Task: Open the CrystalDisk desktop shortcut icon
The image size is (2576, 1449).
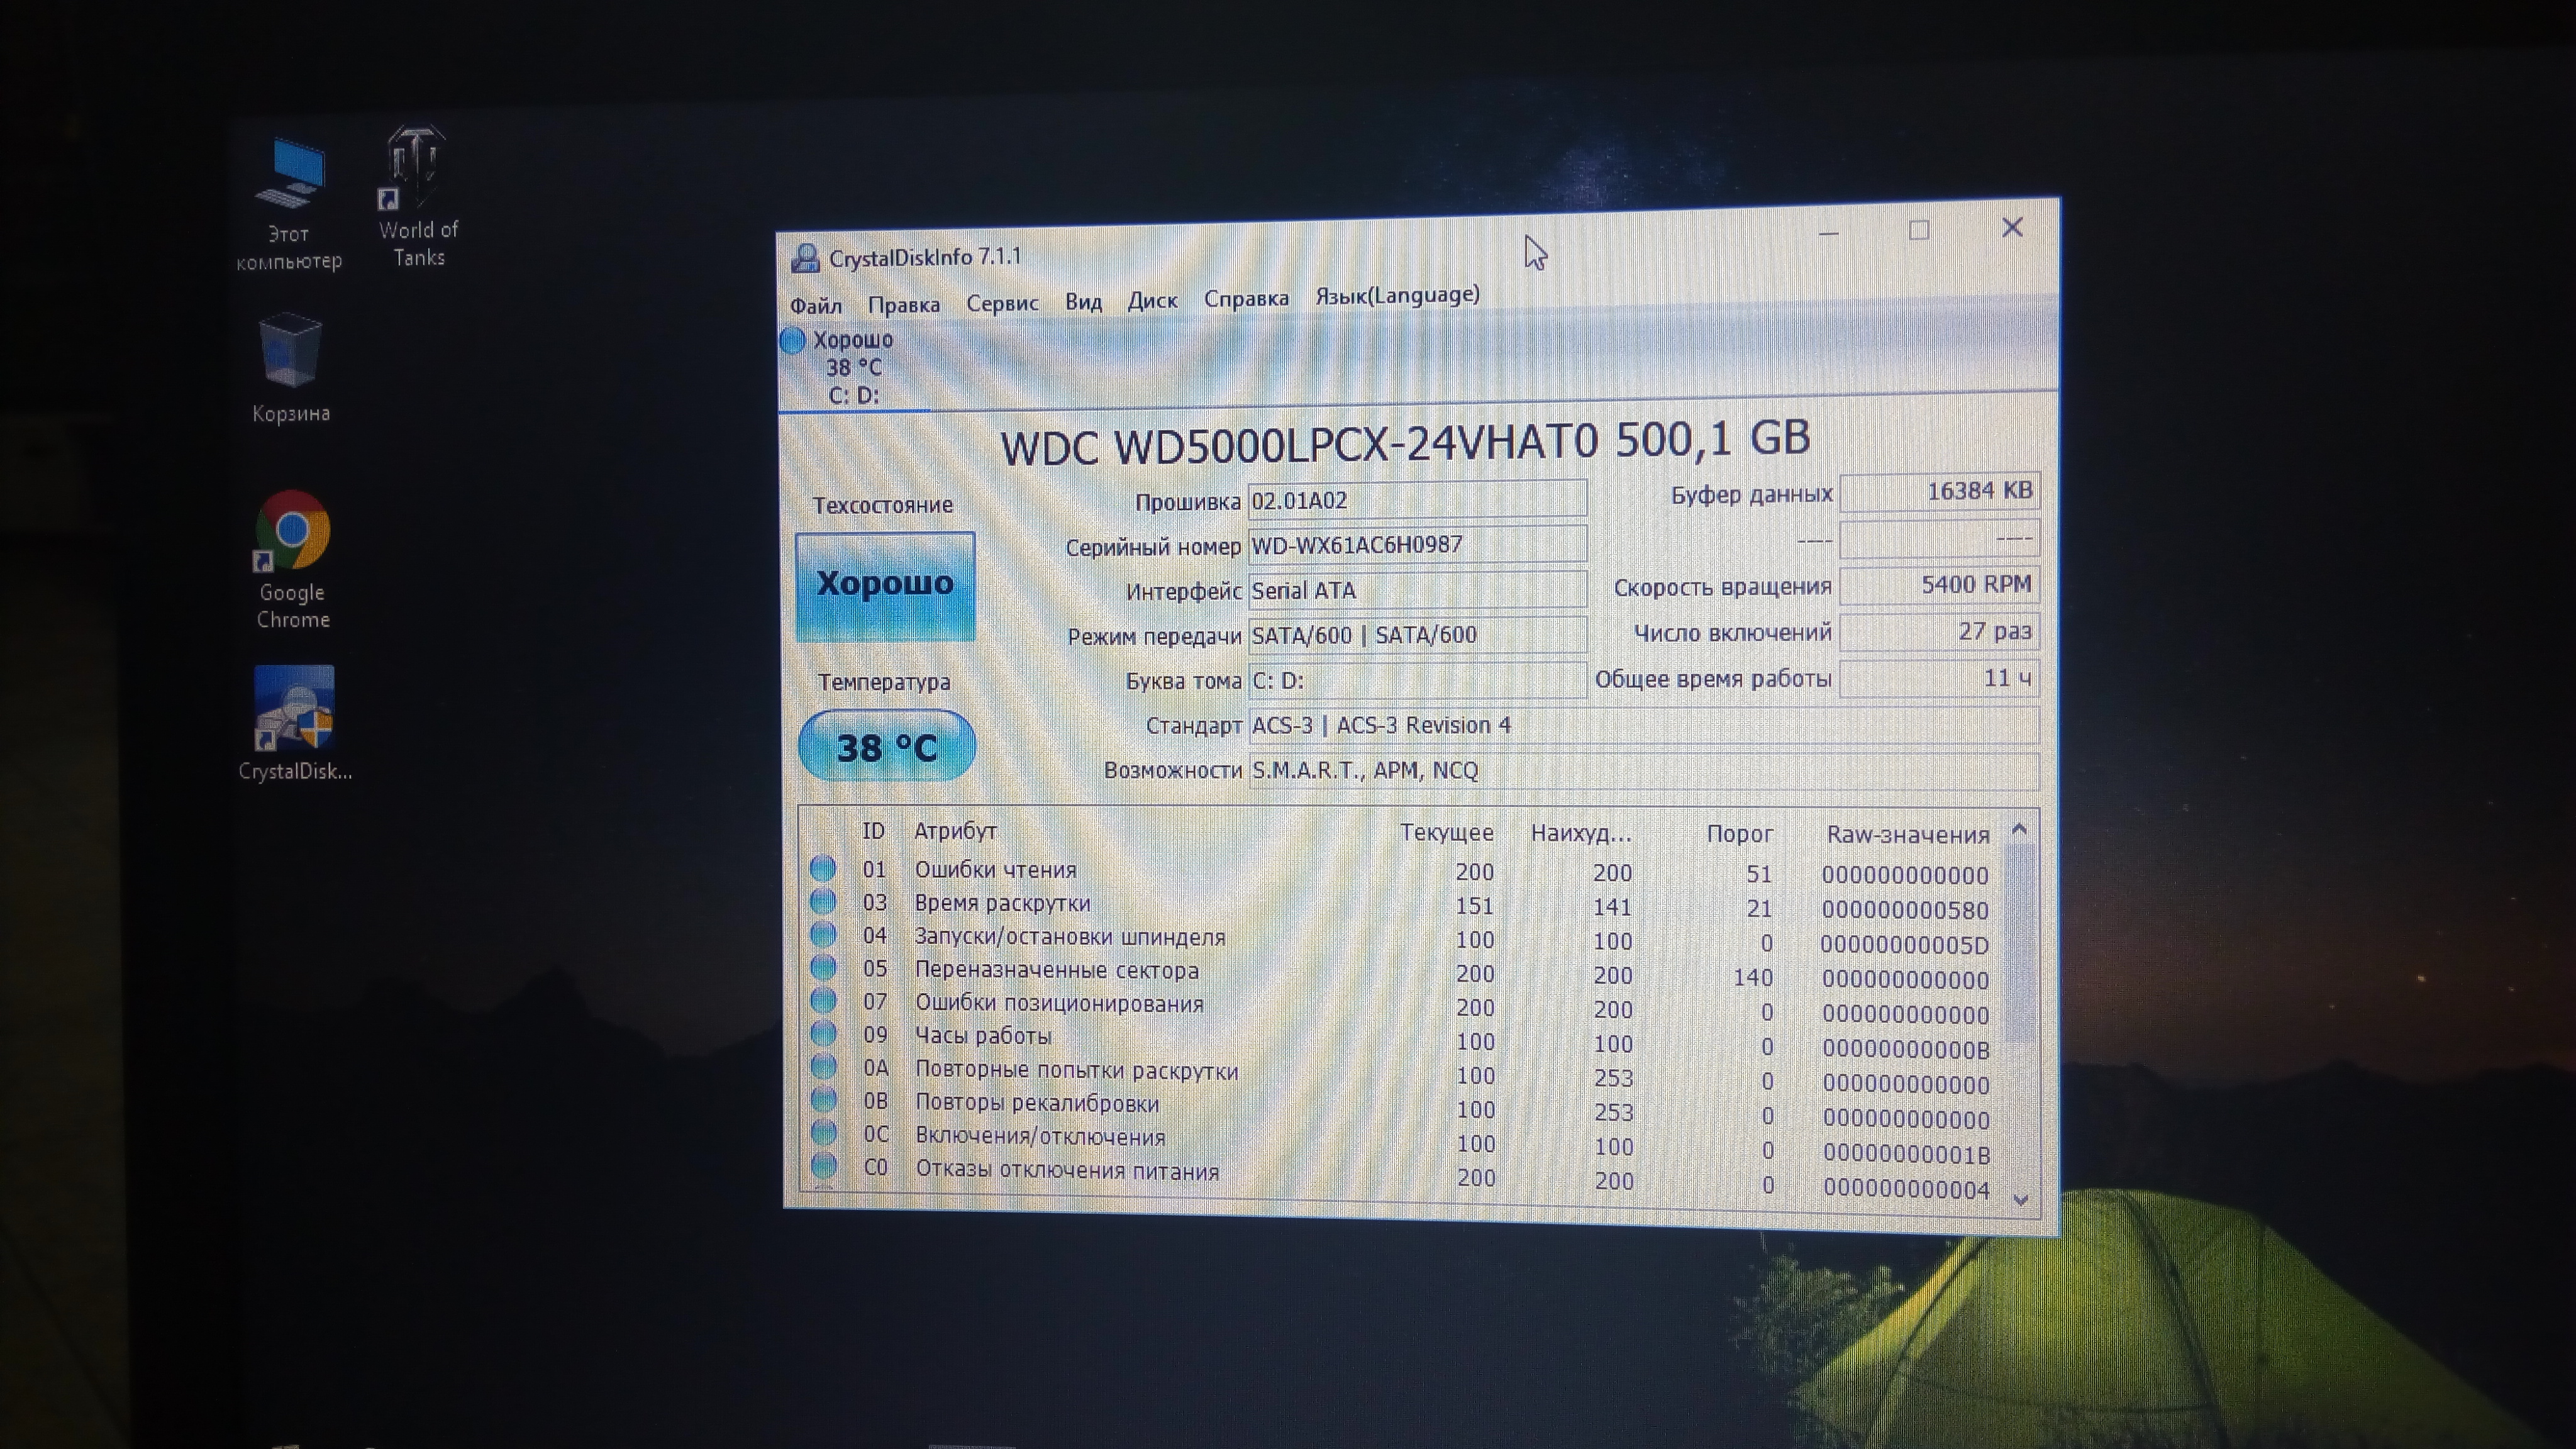Action: [294, 723]
